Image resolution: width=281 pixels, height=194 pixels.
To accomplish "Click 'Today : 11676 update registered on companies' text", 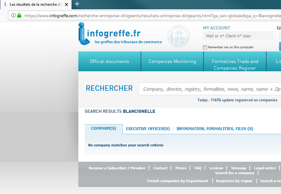I will [237, 100].
